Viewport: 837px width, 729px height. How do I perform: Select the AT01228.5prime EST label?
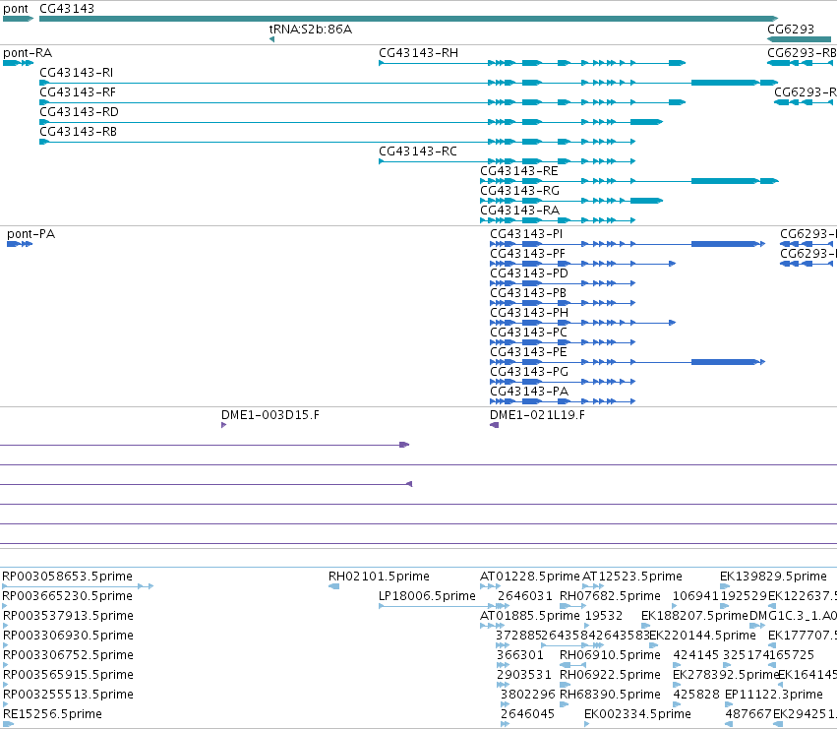[530, 577]
